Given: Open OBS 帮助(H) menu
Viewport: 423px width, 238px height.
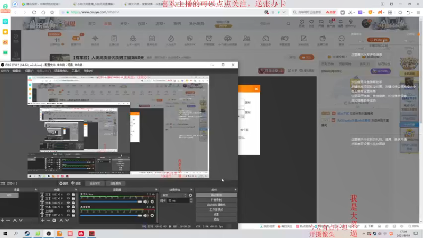Looking at the screenshot, I should coord(88,71).
